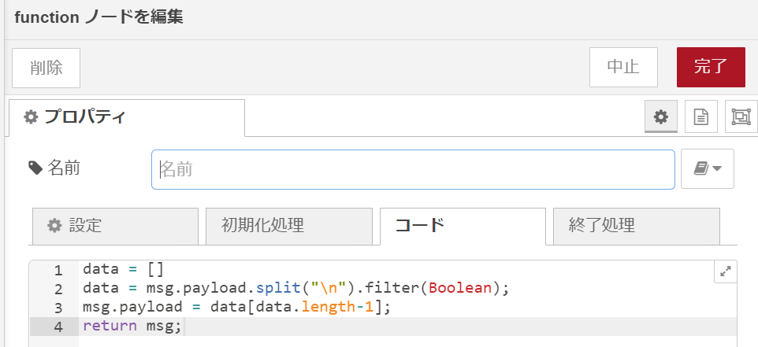The width and height of the screenshot is (758, 347).
Task: Select the コード tab
Action: point(463,226)
